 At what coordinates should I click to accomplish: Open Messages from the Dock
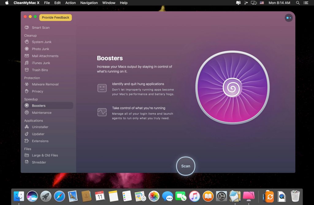tap(167, 196)
